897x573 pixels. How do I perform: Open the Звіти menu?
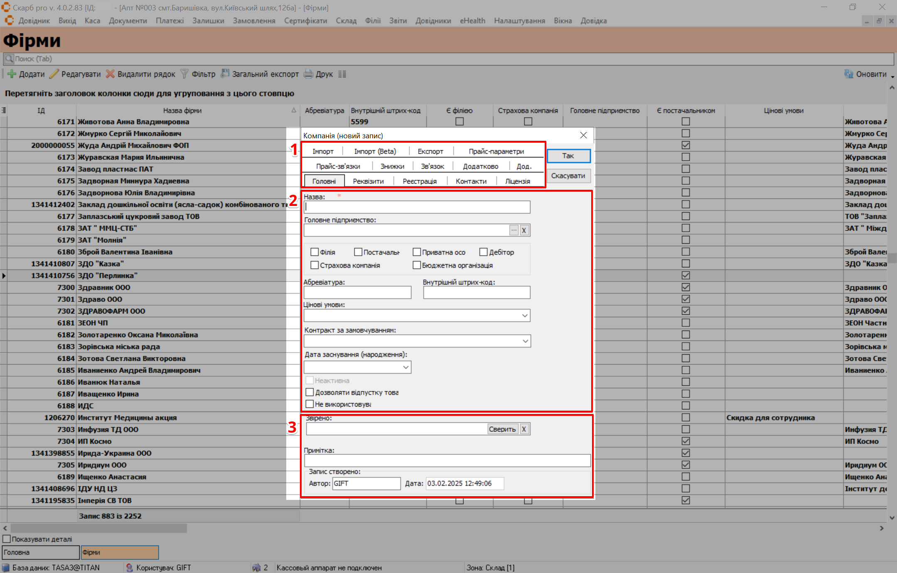point(397,21)
